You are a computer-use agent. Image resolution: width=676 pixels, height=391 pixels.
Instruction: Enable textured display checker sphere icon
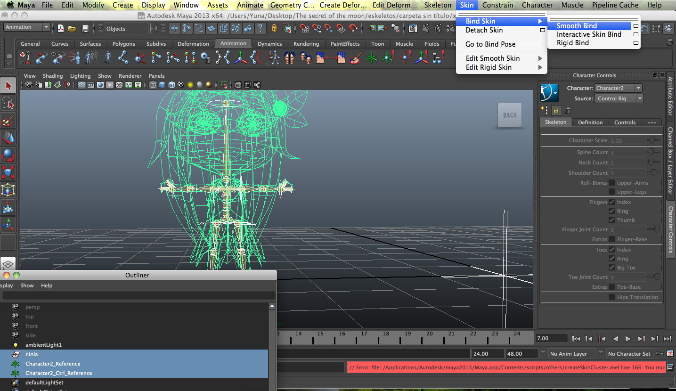pyautogui.click(x=180, y=85)
